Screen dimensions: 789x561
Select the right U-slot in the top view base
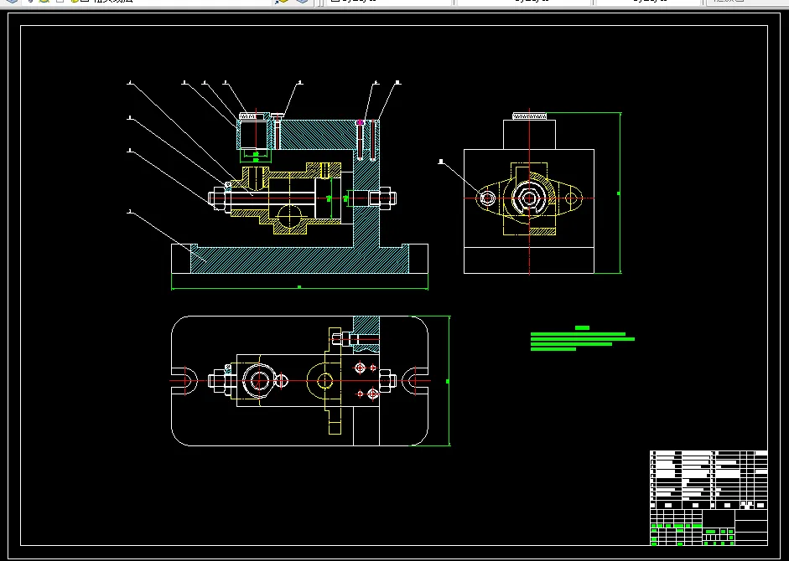coord(415,381)
